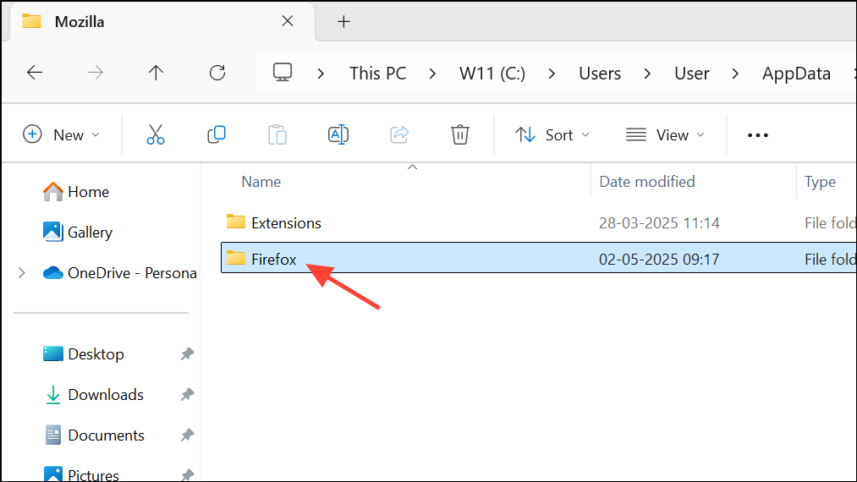The height and width of the screenshot is (482, 857).
Task: Click the date 28-03-2025 11:14
Action: point(659,223)
